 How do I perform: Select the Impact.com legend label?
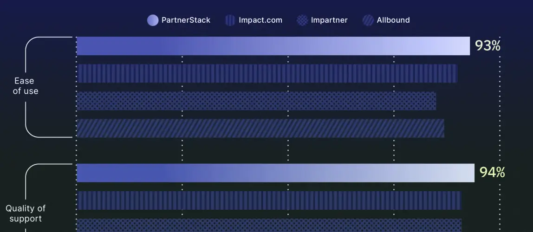[x=260, y=20]
